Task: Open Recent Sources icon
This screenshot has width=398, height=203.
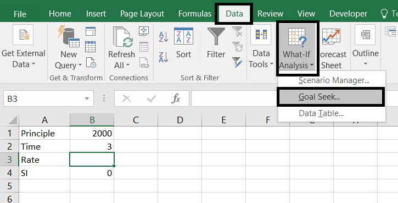Action: [x=91, y=63]
